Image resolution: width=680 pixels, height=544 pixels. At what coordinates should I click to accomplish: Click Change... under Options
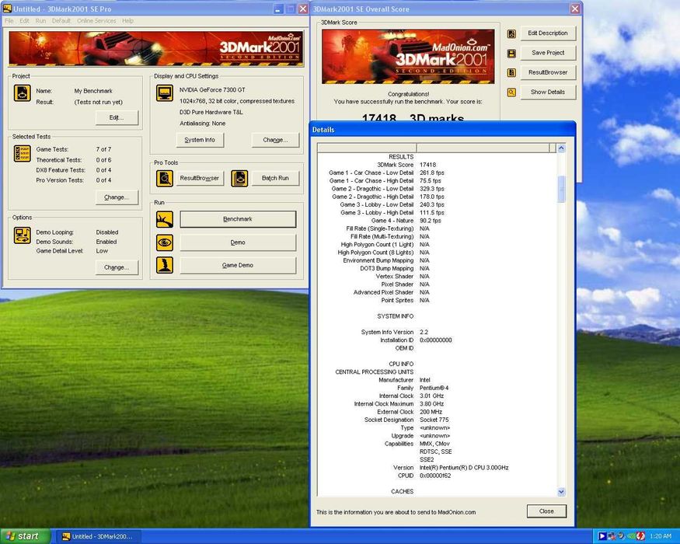(117, 267)
